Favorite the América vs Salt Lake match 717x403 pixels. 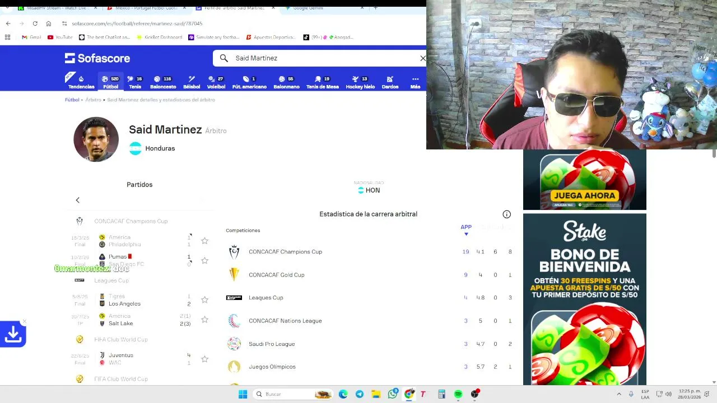point(204,320)
